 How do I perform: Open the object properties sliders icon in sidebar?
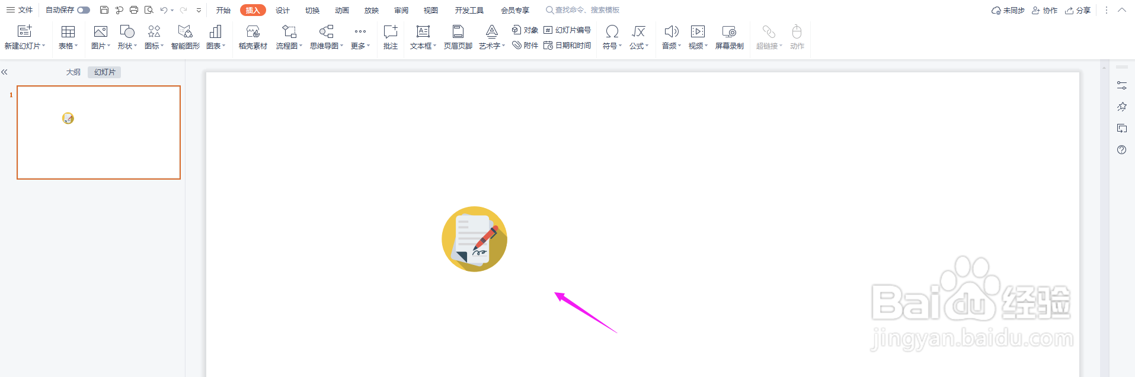[x=1122, y=86]
